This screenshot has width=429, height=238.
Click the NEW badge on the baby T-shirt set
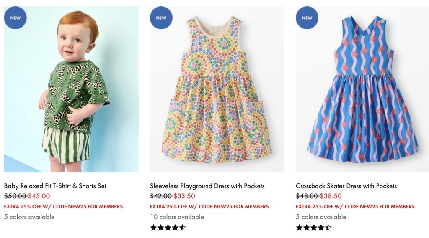click(16, 18)
